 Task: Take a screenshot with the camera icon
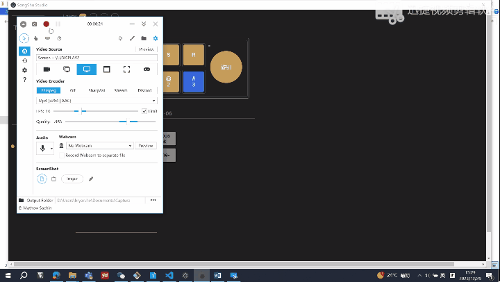35,24
